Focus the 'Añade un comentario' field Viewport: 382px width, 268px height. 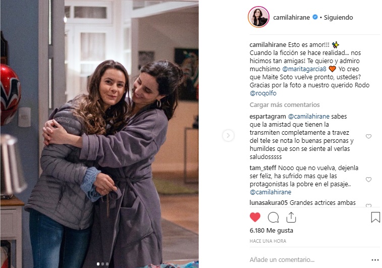pyautogui.click(x=307, y=260)
